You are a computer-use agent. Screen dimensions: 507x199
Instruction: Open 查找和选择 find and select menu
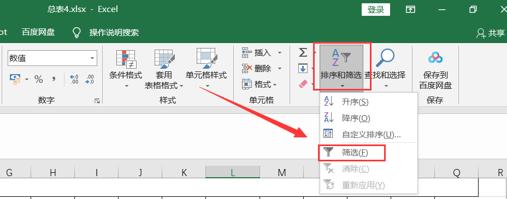pos(385,69)
